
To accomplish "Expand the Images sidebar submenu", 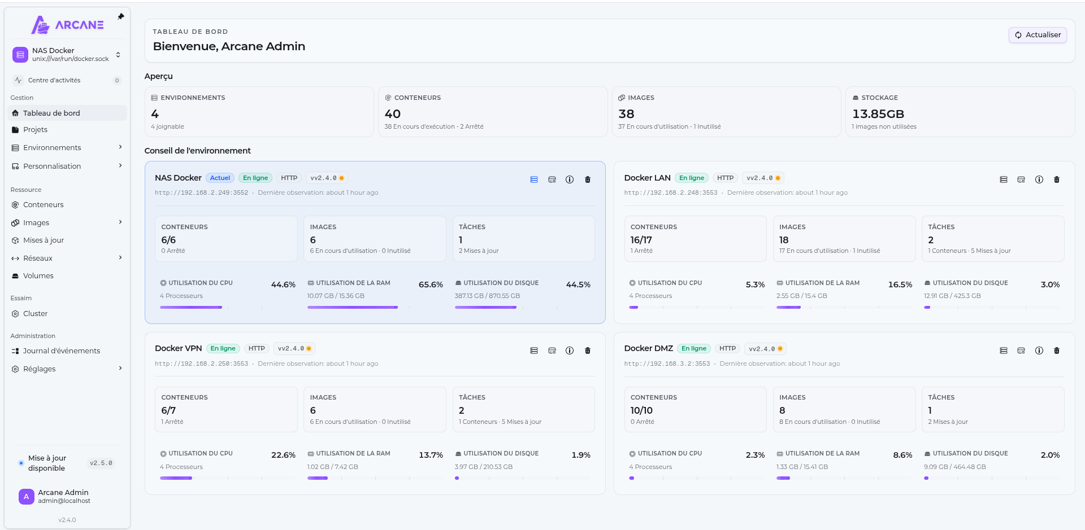I will pyautogui.click(x=67, y=223).
